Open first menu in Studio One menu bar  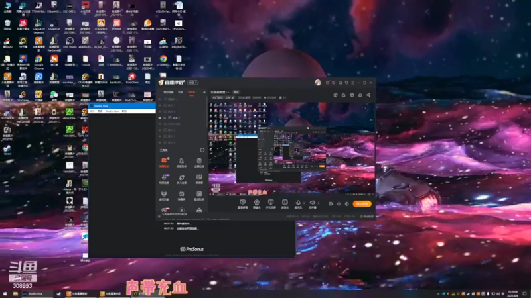(92, 111)
